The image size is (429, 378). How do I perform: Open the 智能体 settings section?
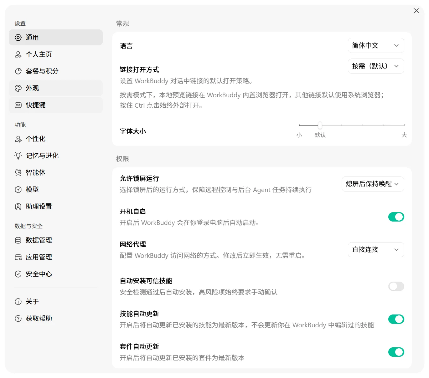56,173
